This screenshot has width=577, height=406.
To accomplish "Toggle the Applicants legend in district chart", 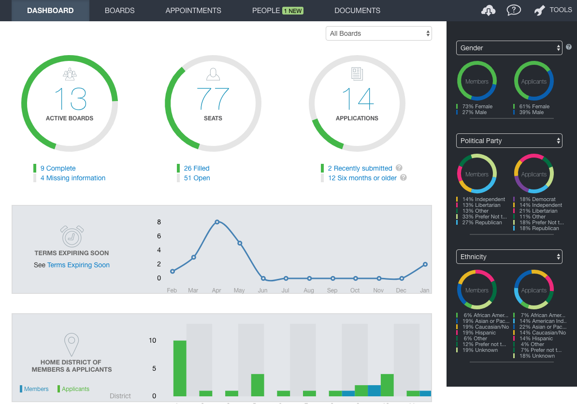I will pyautogui.click(x=73, y=389).
